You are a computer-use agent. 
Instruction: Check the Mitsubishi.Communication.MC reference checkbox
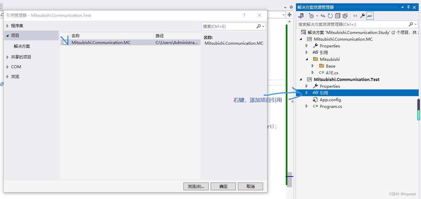coord(65,43)
